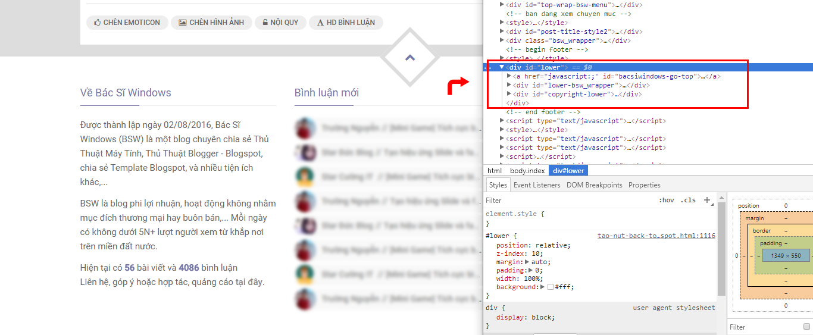Click the thumbs-up icon in CHÈN EMOTICON
This screenshot has width=813, height=335.
click(x=97, y=23)
